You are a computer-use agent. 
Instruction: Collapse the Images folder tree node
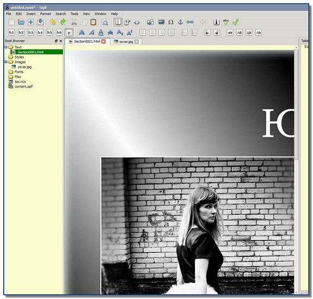(x=6, y=62)
